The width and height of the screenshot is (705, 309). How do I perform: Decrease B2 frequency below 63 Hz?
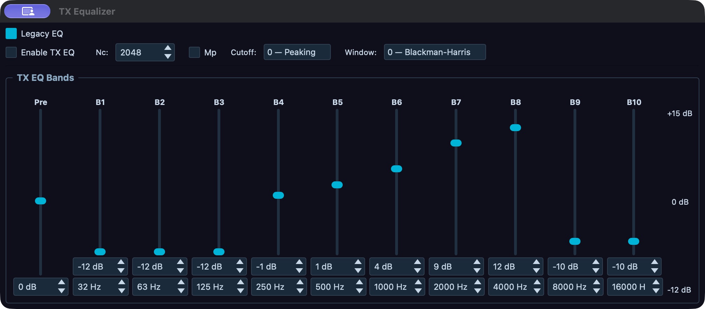tap(181, 291)
